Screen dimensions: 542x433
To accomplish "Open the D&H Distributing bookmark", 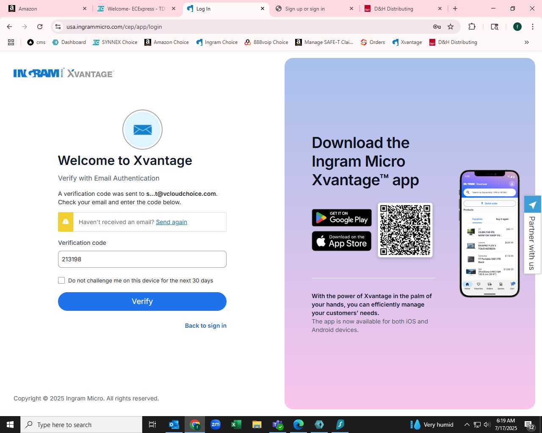I will (x=453, y=42).
